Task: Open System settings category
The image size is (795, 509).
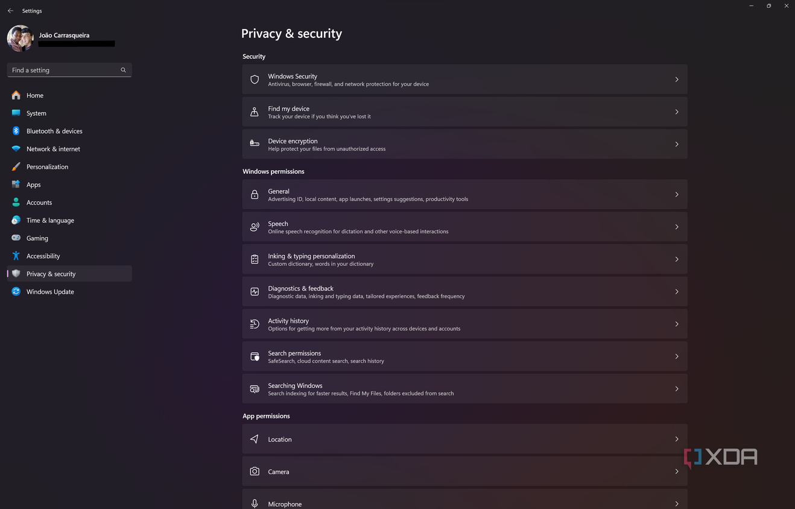Action: pos(69,113)
